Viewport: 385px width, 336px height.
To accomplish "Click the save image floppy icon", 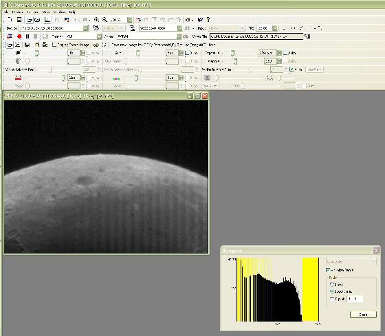I will pyautogui.click(x=19, y=20).
